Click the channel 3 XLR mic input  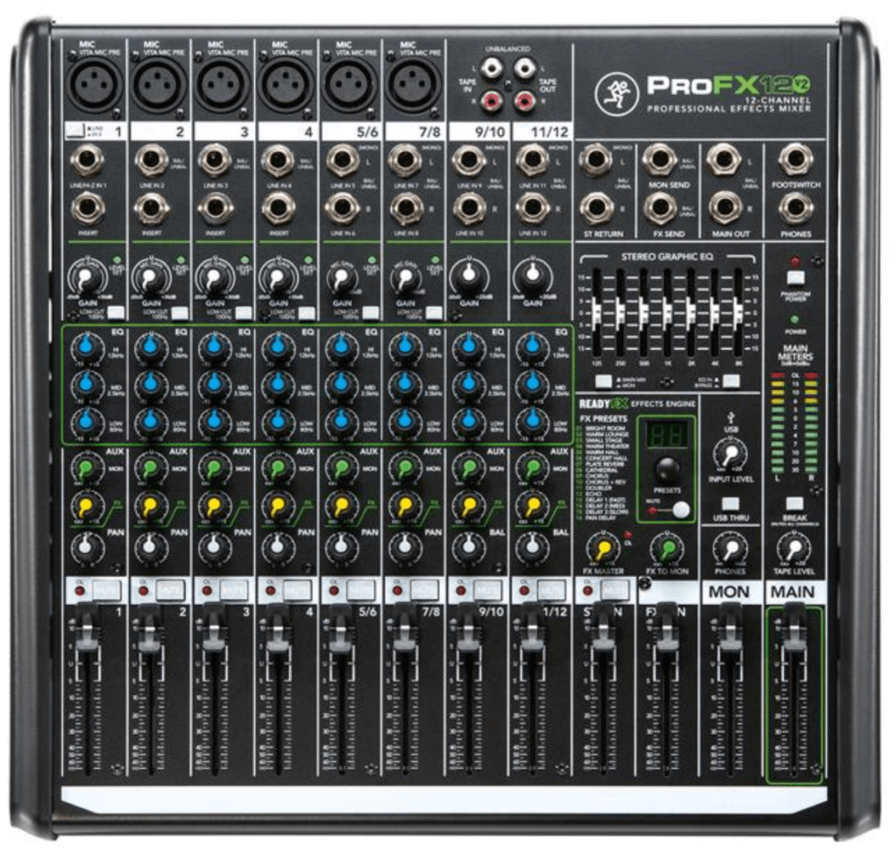click(x=223, y=84)
